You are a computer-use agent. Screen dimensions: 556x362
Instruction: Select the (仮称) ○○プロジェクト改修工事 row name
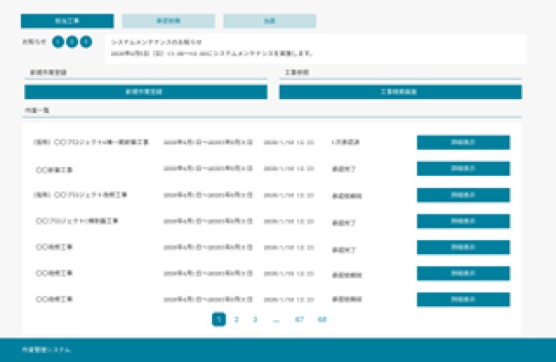pos(80,195)
